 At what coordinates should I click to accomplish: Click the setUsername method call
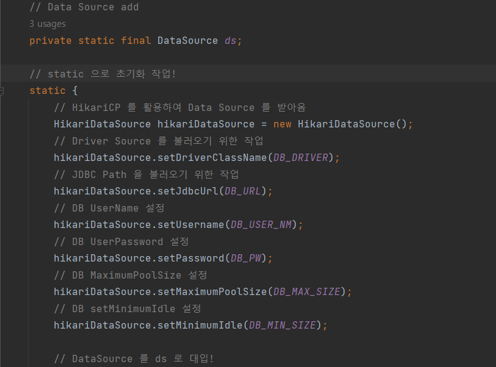191,225
